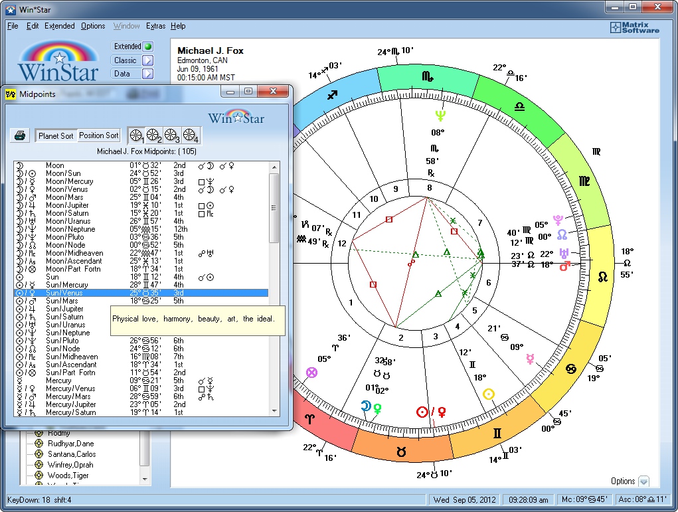Select Rudhyar,Dane chart in list
Viewport: 678px width, 512px height.
point(70,443)
